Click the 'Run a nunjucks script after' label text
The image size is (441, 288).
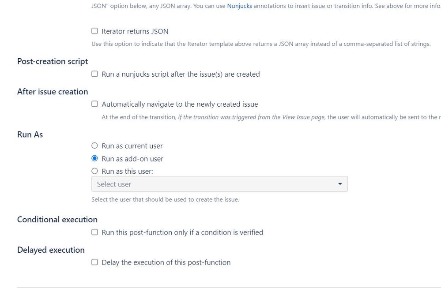[181, 74]
